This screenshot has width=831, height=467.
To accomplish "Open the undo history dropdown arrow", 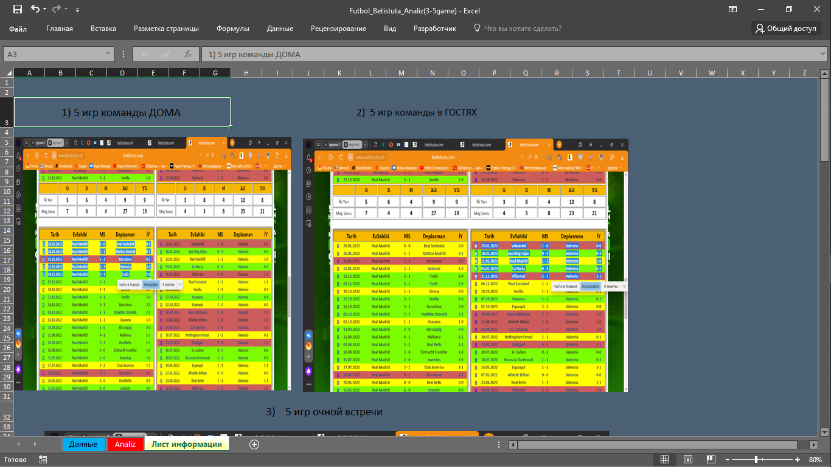I will point(44,10).
